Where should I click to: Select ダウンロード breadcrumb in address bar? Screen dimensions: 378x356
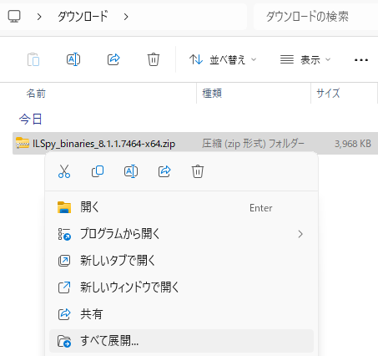click(83, 17)
